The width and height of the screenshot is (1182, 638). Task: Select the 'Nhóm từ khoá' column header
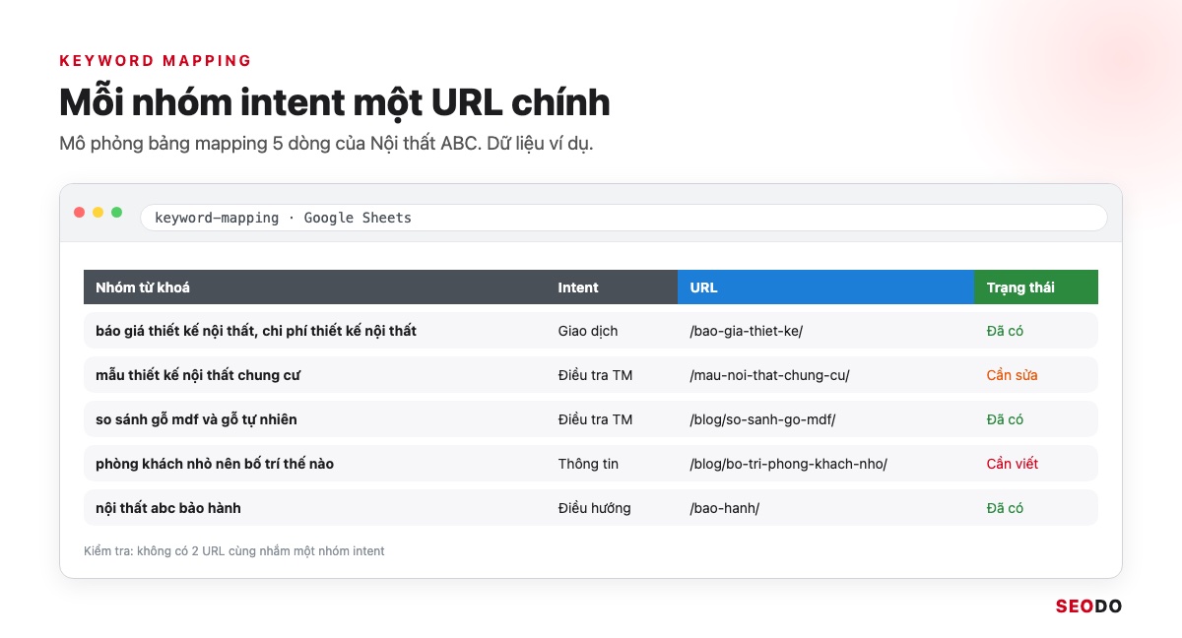point(315,287)
